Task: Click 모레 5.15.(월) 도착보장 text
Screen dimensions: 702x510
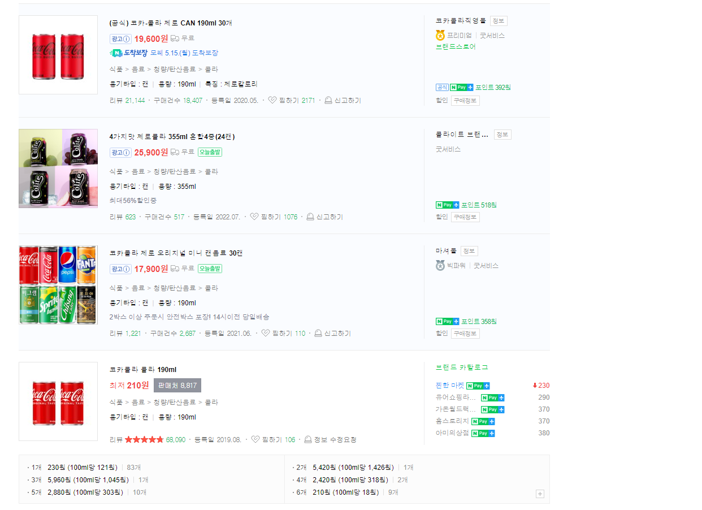Action: click(184, 53)
